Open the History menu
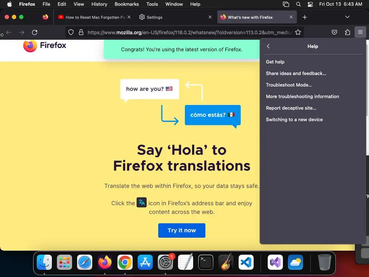Viewport: 369px width, 277px height. click(99, 4)
